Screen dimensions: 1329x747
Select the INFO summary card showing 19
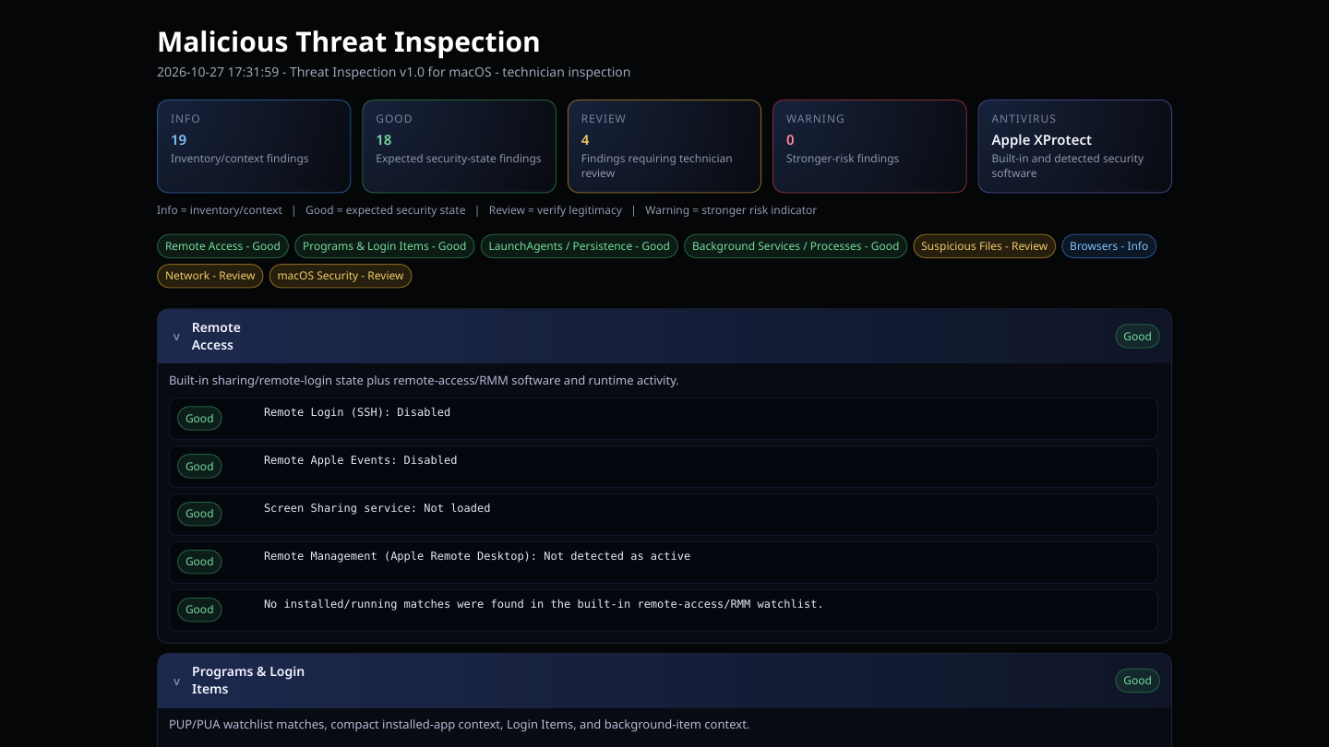(x=254, y=147)
